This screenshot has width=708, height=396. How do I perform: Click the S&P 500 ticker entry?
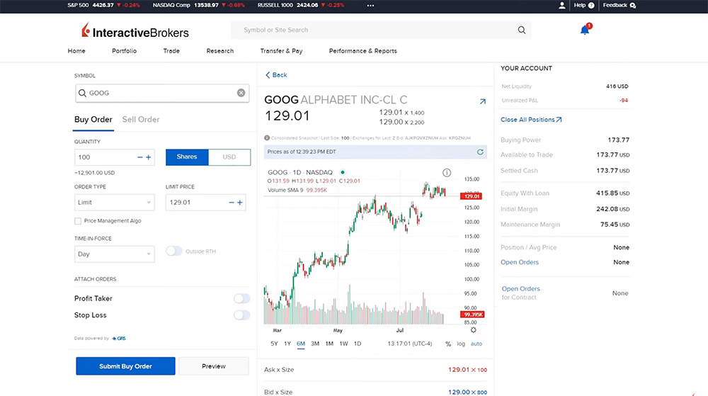(103, 6)
